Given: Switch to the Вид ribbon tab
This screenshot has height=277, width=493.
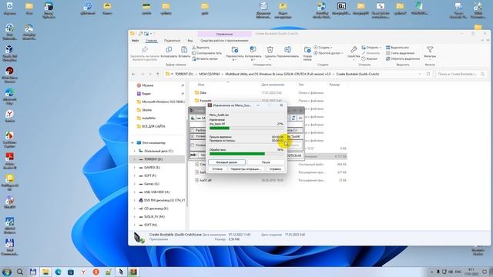Looking at the screenshot, I should pyautogui.click(x=190, y=41).
